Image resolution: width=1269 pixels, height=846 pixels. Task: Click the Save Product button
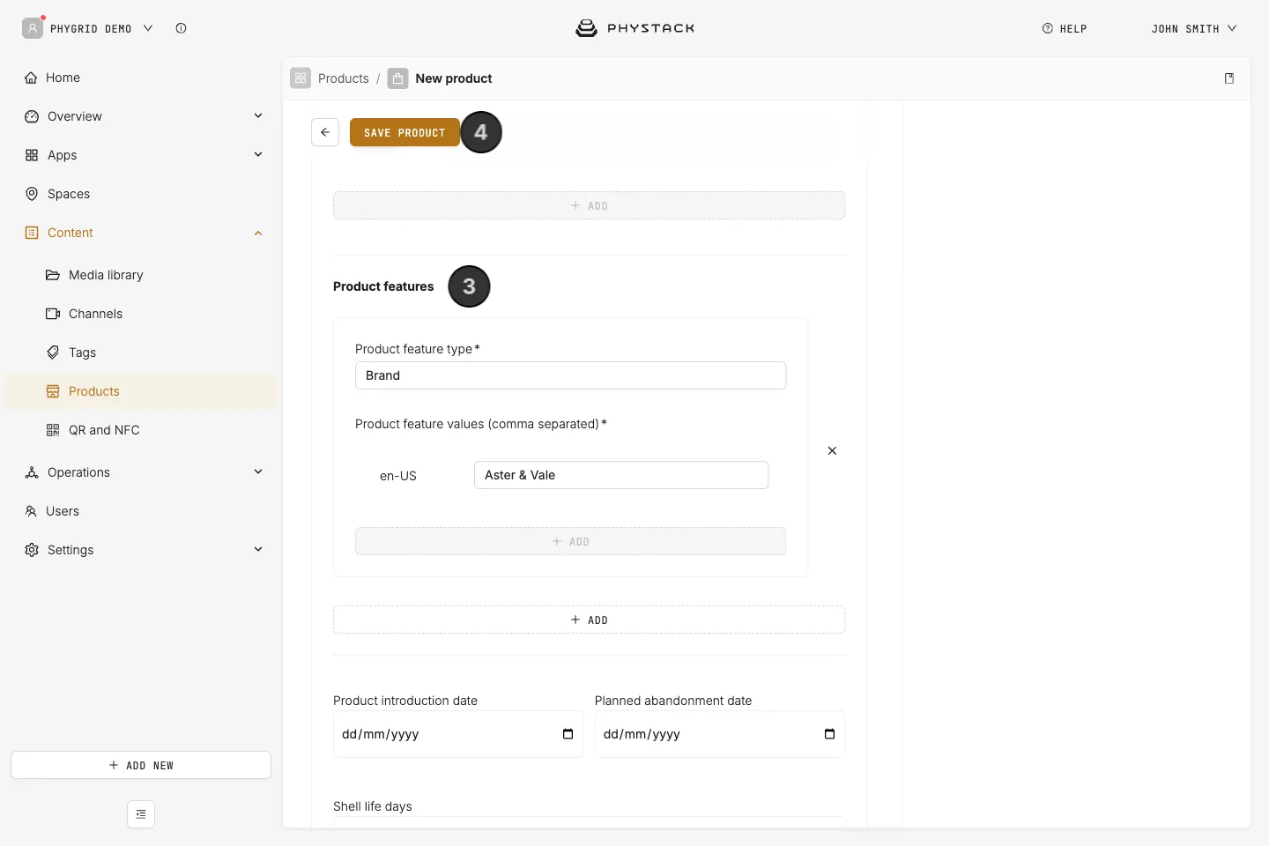point(404,132)
